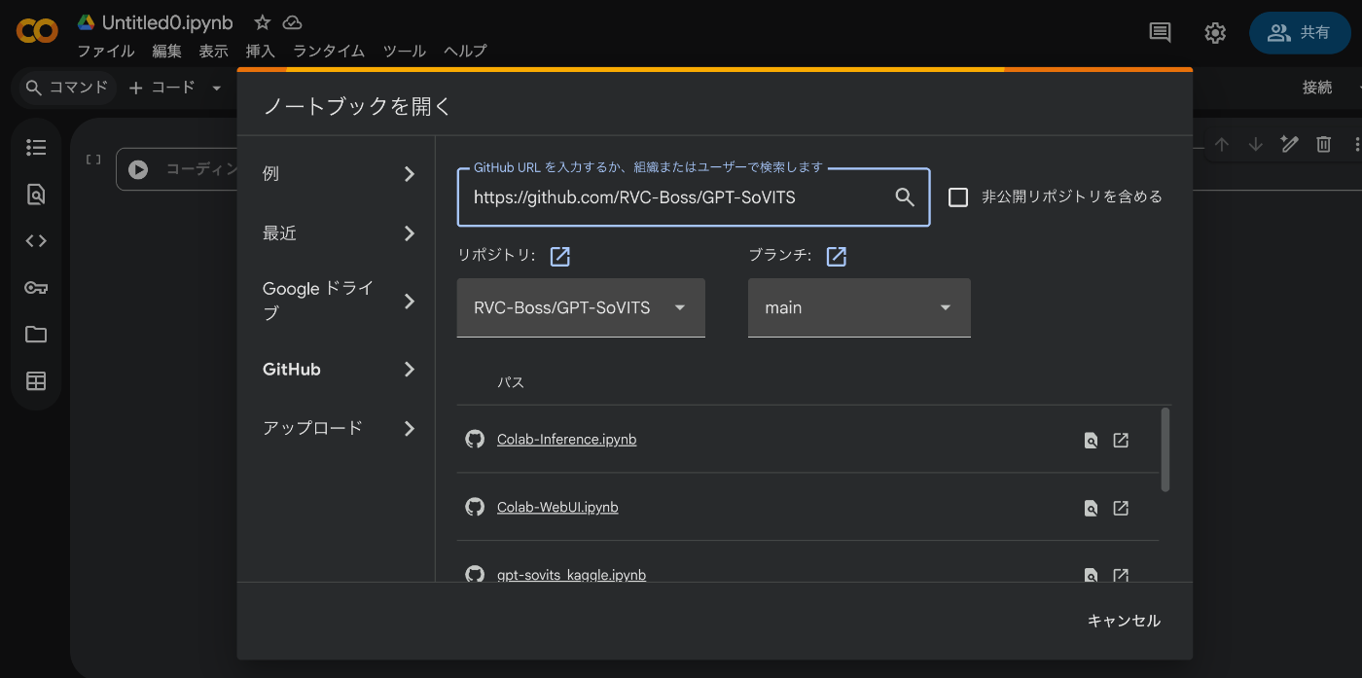
Task: Click the 共有 share button
Action: (x=1300, y=32)
